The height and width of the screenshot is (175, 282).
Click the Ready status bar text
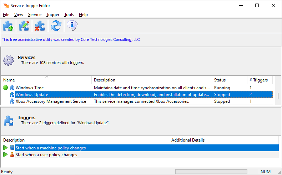click(7, 172)
